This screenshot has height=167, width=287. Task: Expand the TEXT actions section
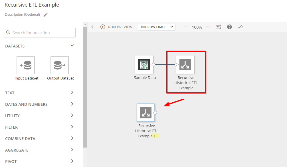click(39, 93)
